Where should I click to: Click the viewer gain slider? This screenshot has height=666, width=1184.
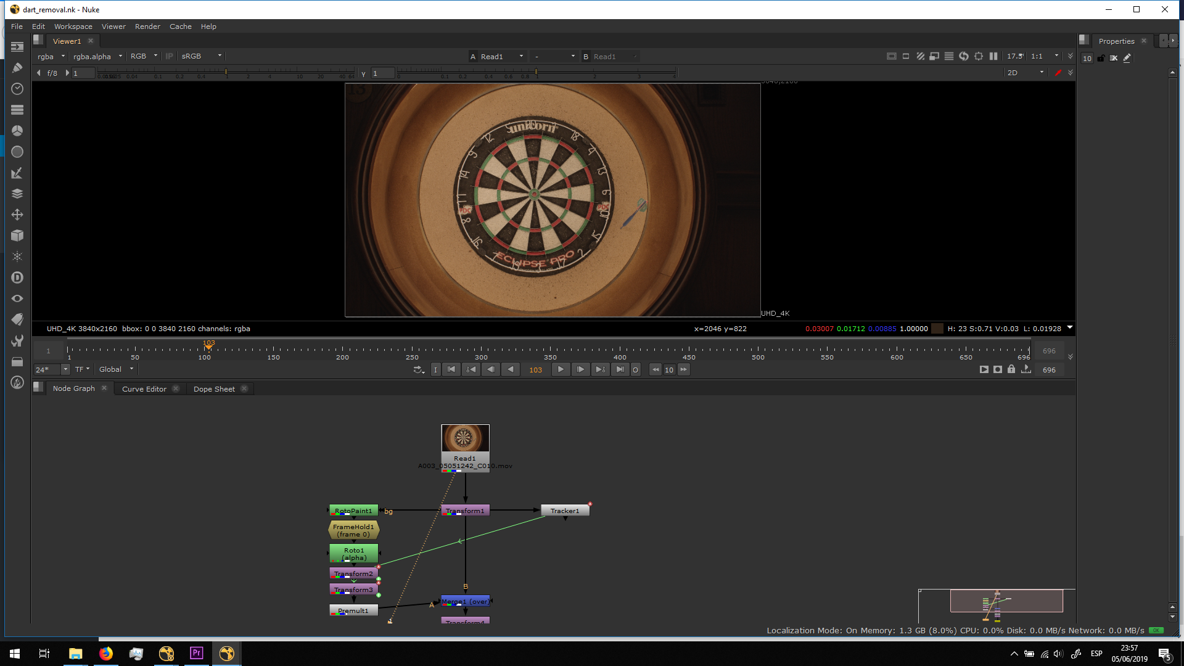[225, 73]
